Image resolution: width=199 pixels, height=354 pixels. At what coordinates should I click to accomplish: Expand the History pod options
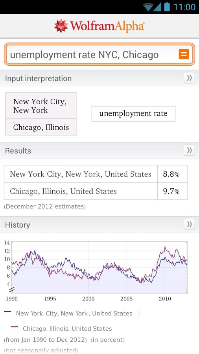click(189, 225)
